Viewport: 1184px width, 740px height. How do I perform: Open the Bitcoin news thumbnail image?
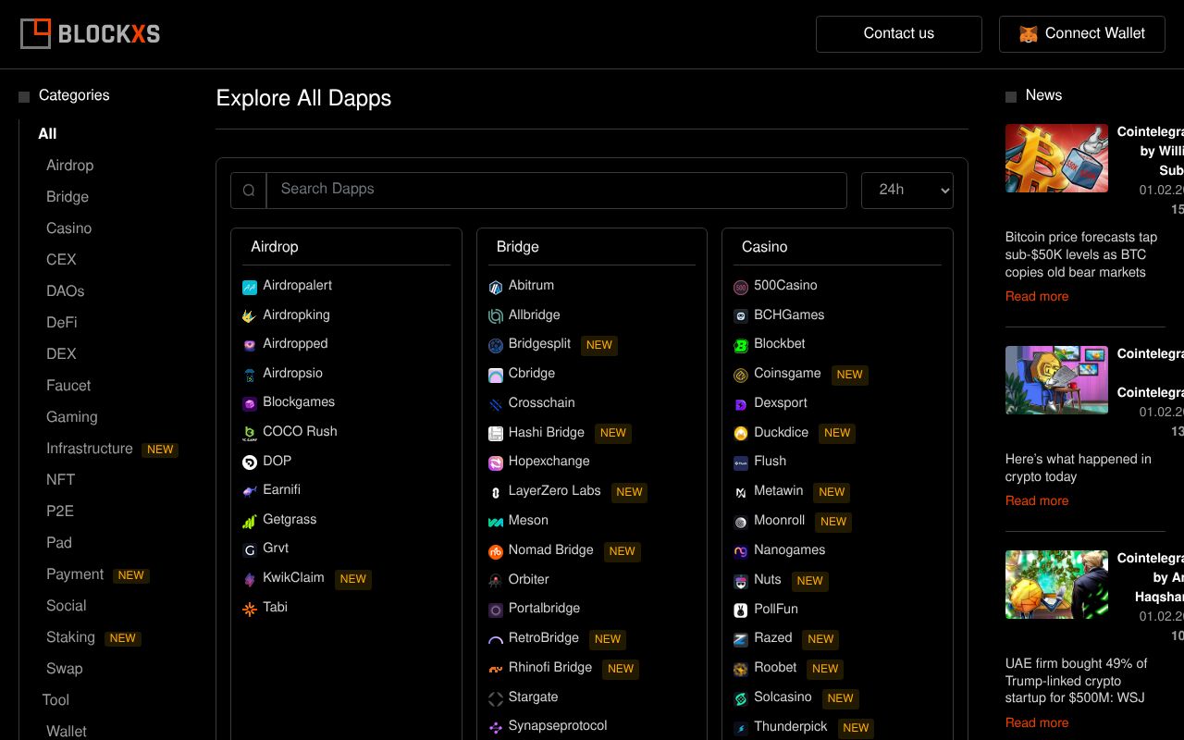click(x=1056, y=158)
